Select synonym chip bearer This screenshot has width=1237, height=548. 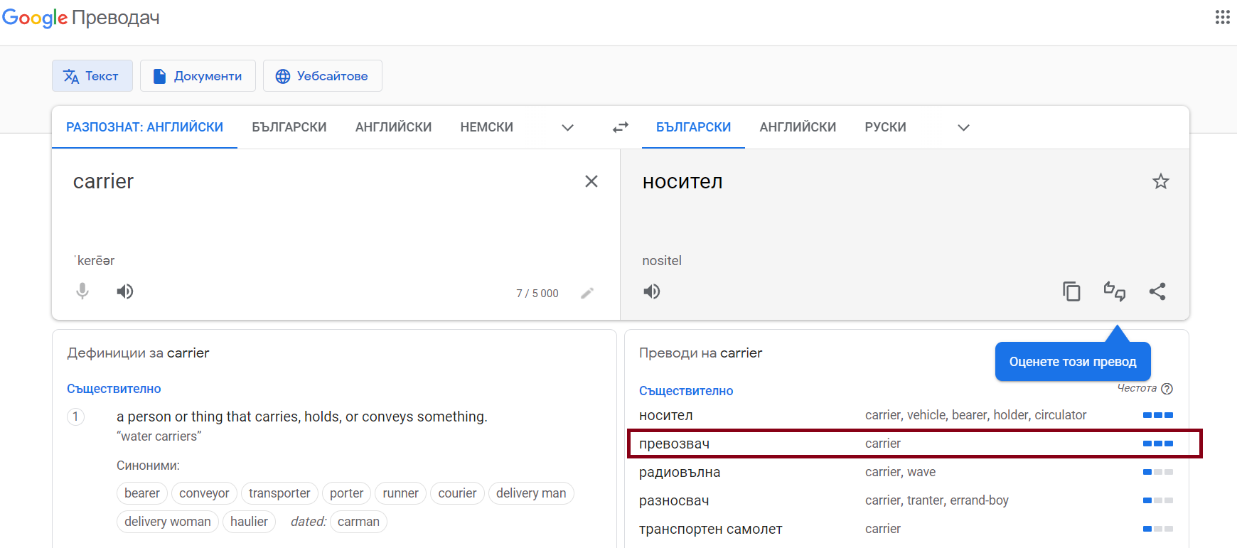click(142, 493)
